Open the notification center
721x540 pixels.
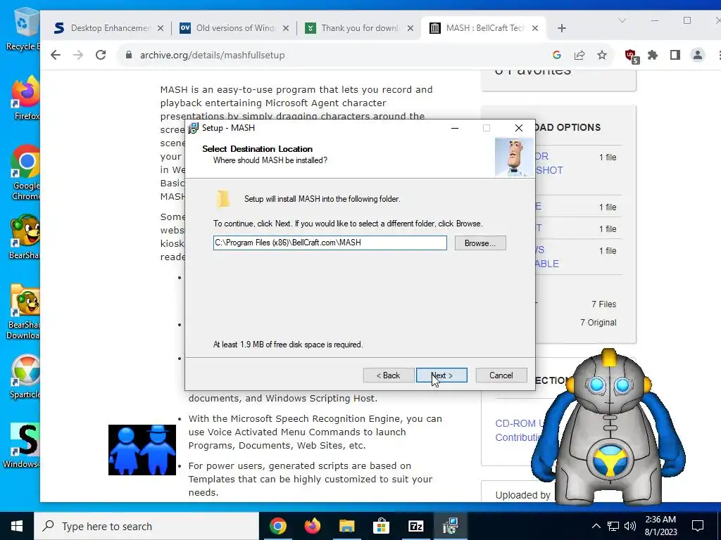[x=698, y=526]
